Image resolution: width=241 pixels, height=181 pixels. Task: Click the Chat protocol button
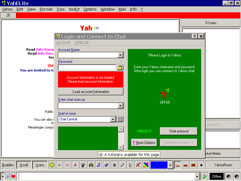coord(179,131)
